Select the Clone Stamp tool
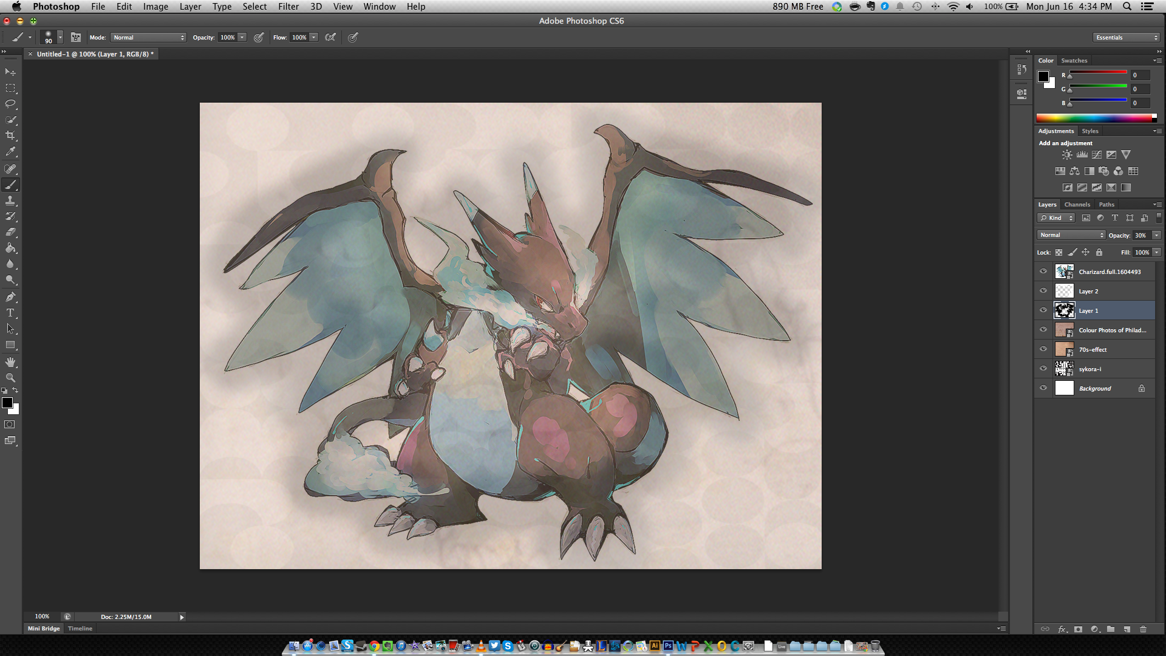 [10, 200]
